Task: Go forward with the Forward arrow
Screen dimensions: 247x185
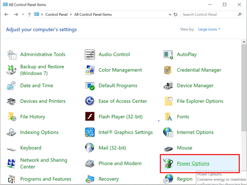Action: [x=16, y=14]
